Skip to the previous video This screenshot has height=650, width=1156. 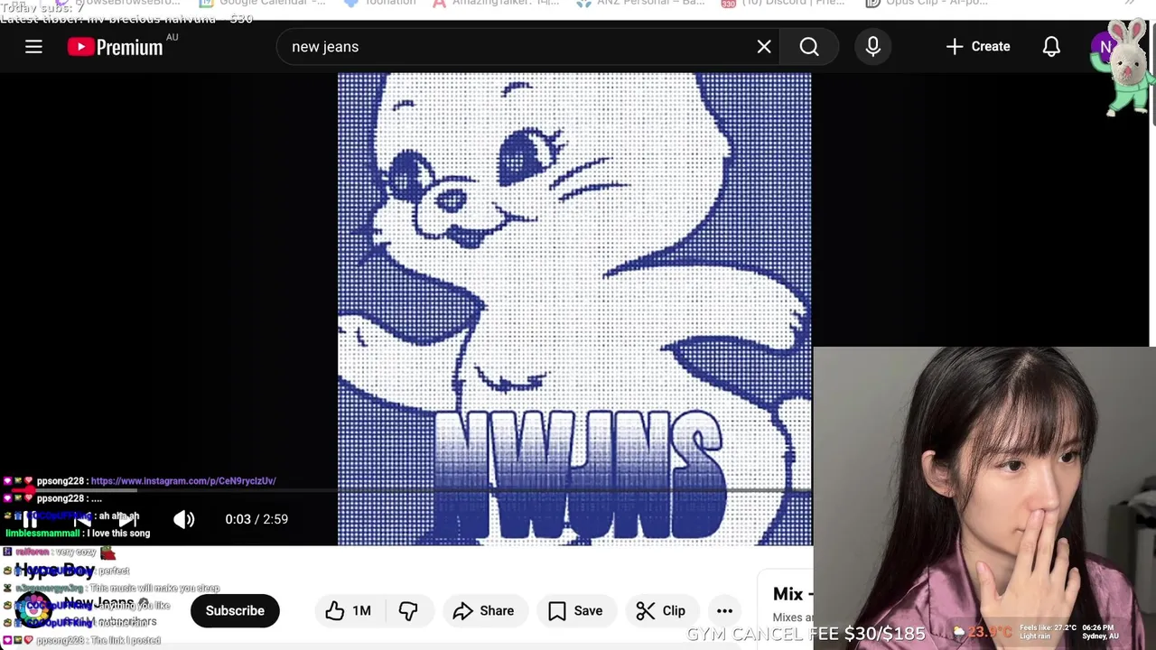point(81,519)
